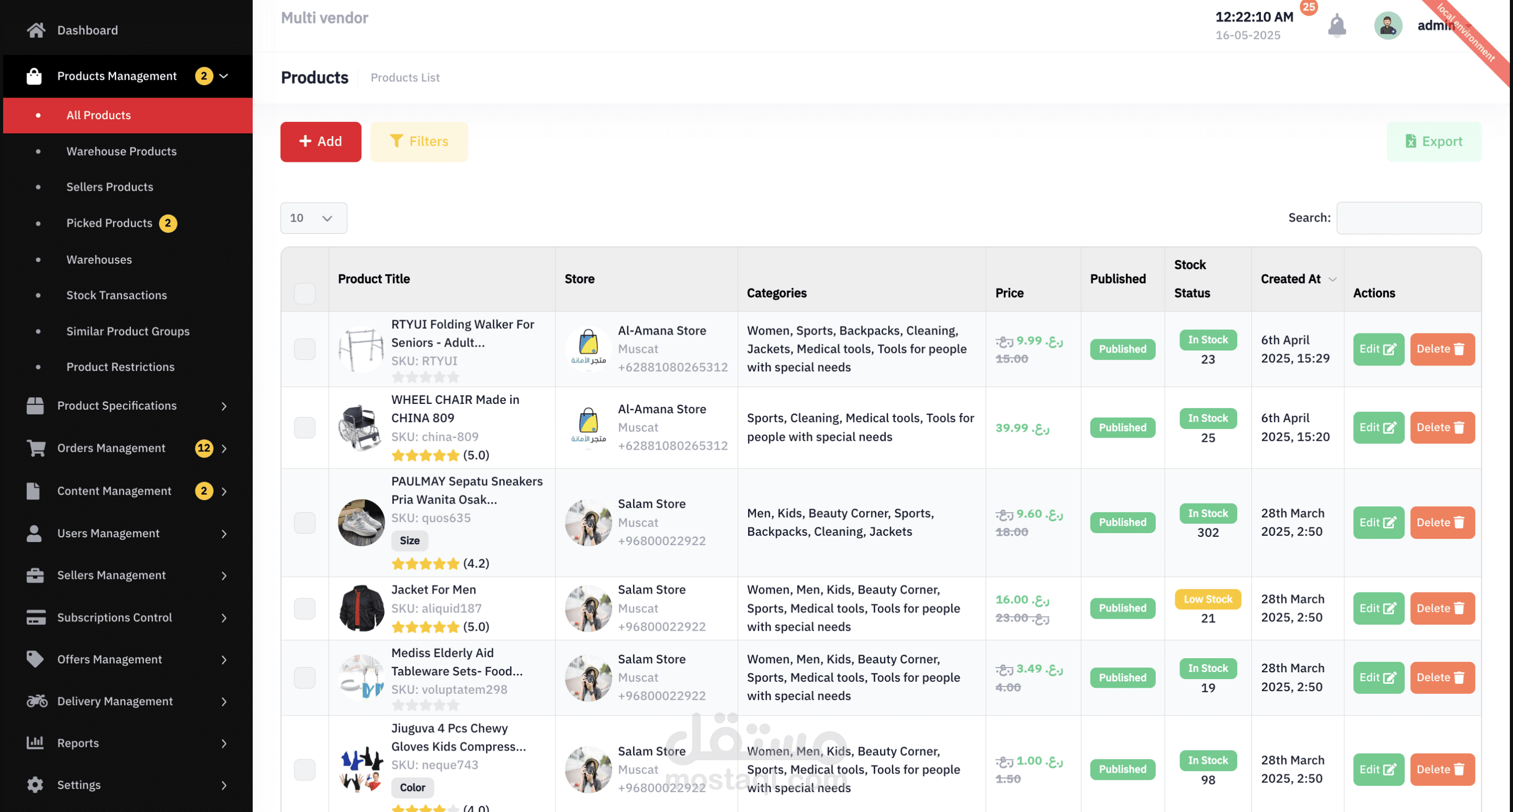Select the Jacket For Men row checkbox
Screen dimensions: 1513x812
pos(304,608)
